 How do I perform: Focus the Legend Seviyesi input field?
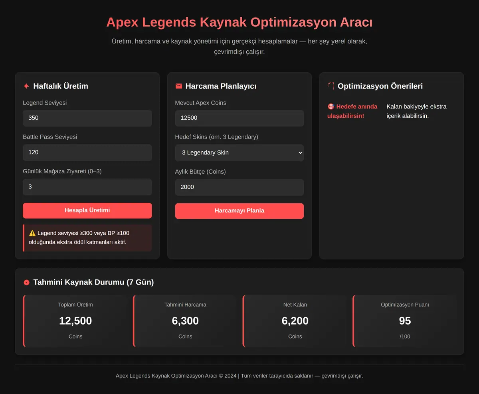click(x=87, y=118)
